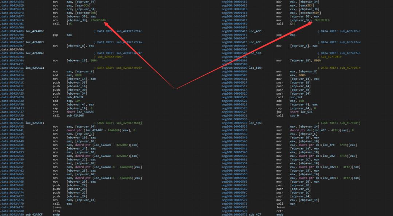Click the DATA XREF: sub_4C7+99 comment
Image resolution: width=393 pixels, height=216 pixels.
coord(339,68)
